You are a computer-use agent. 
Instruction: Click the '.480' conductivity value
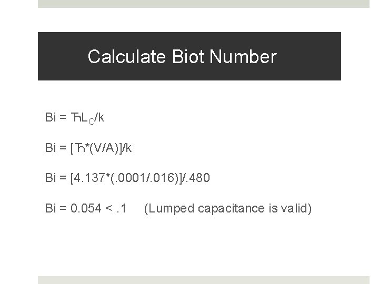click(197, 178)
